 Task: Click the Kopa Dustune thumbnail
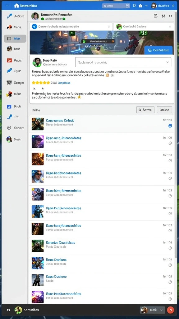[38, 280]
